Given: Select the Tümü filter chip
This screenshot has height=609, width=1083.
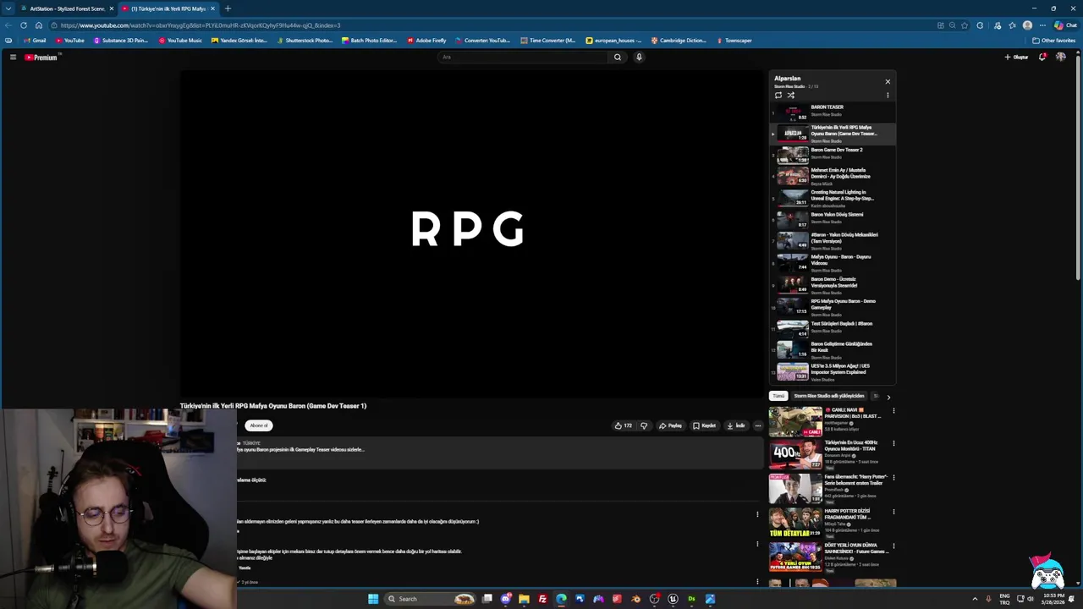Looking at the screenshot, I should (x=778, y=396).
